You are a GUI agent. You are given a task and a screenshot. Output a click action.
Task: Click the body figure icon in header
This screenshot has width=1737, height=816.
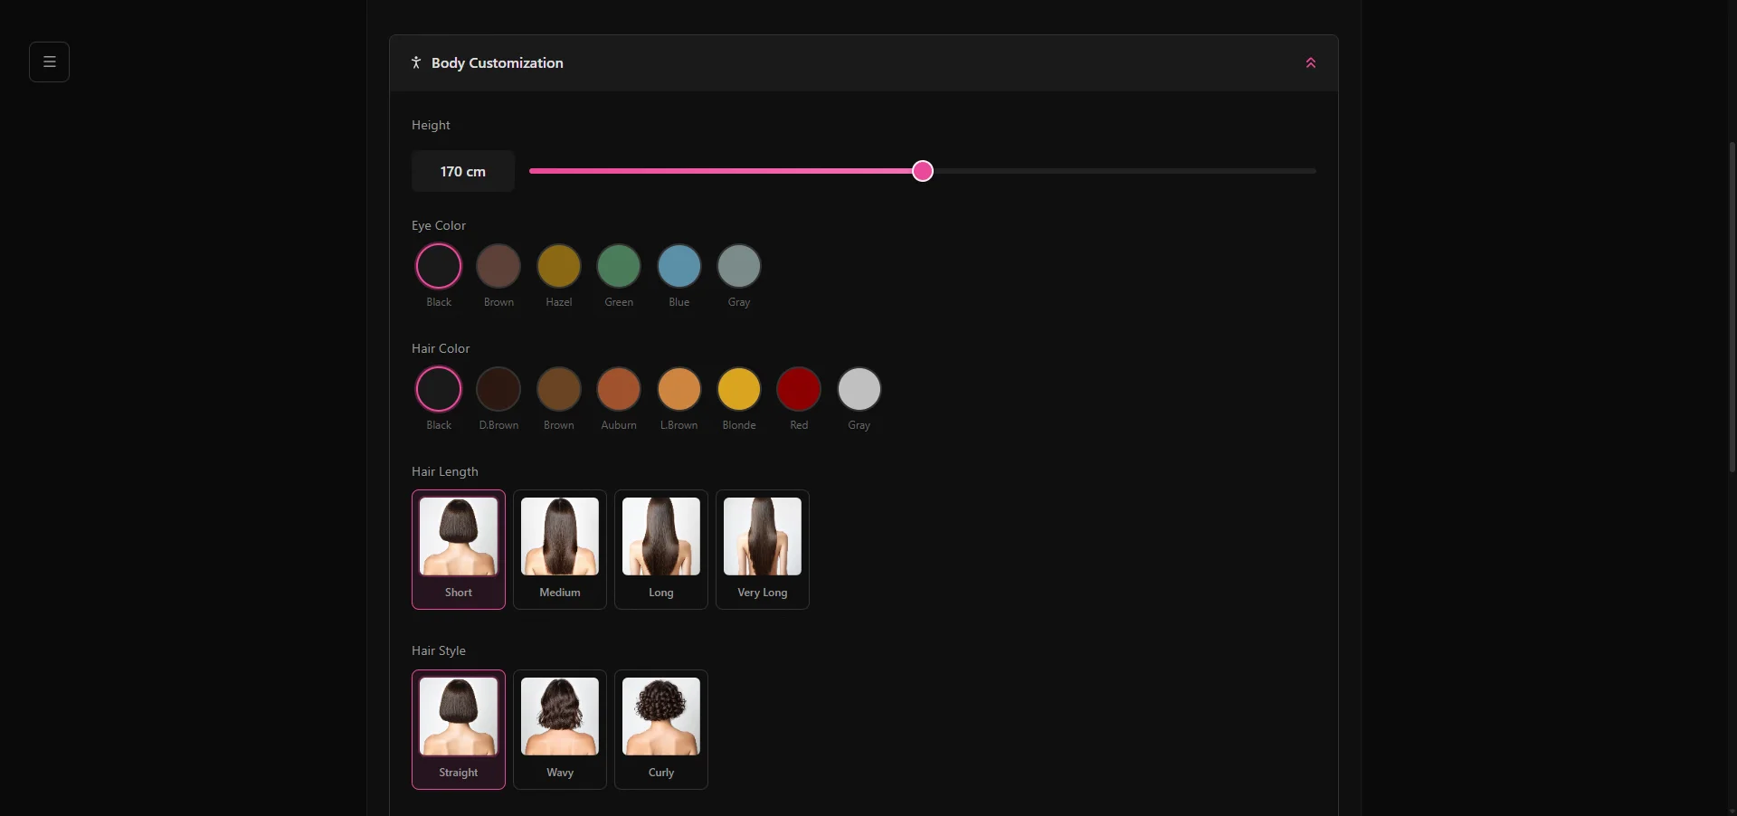(x=416, y=63)
